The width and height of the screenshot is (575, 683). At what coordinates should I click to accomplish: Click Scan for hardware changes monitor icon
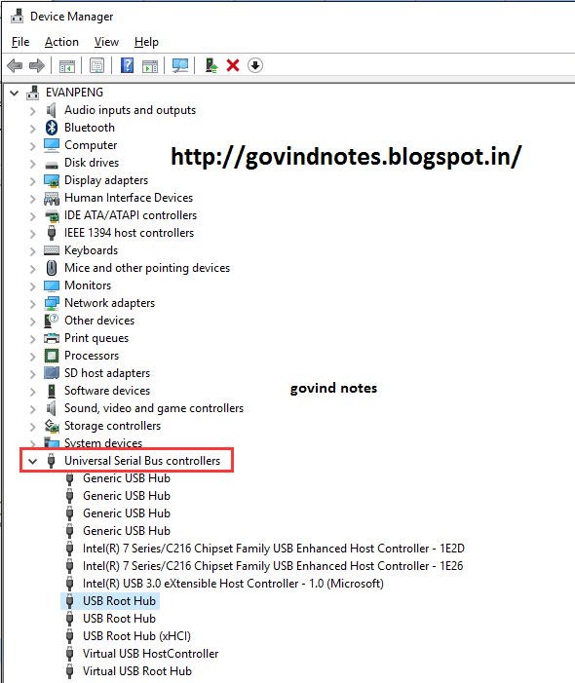point(180,66)
